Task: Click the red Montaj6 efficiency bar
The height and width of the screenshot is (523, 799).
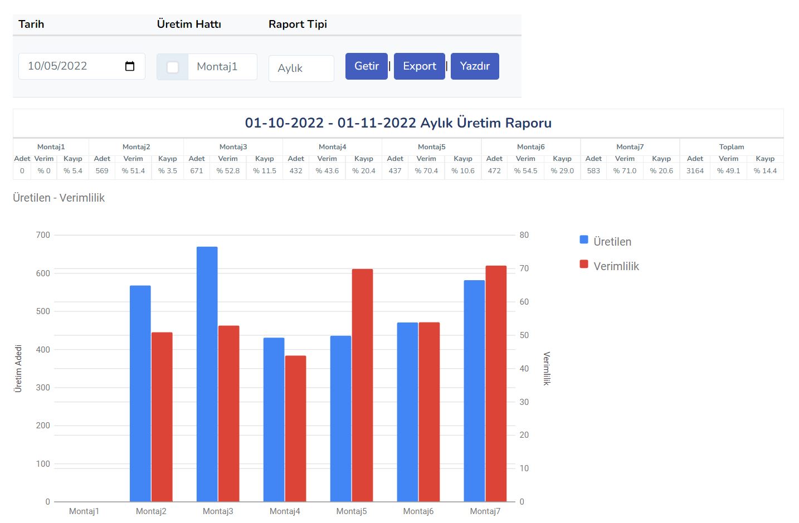Action: pyautogui.click(x=429, y=412)
